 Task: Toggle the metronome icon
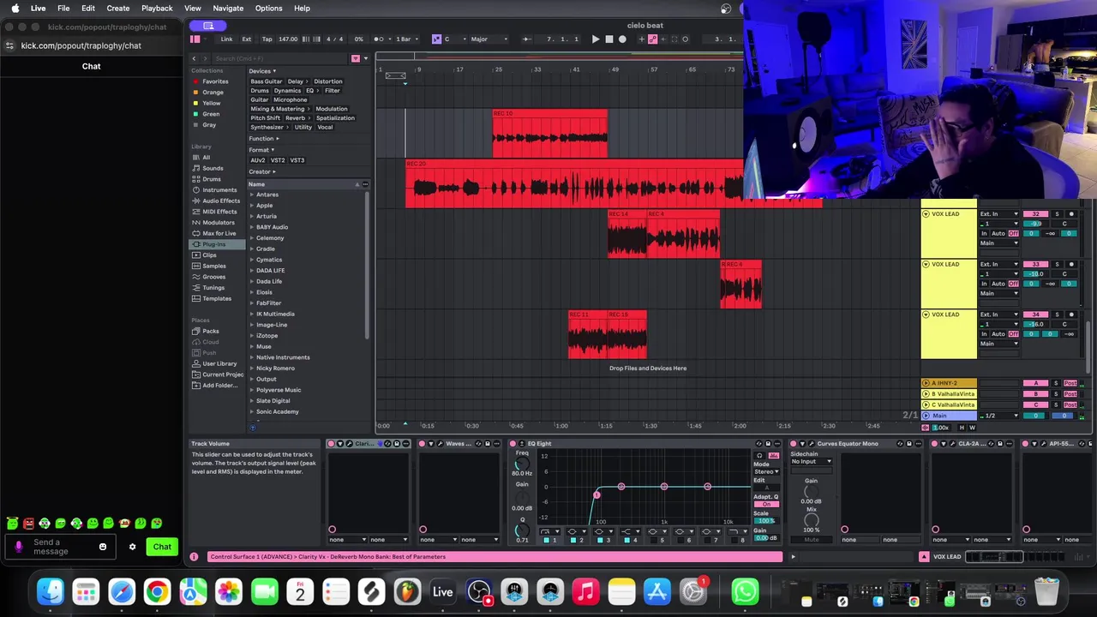tap(378, 39)
